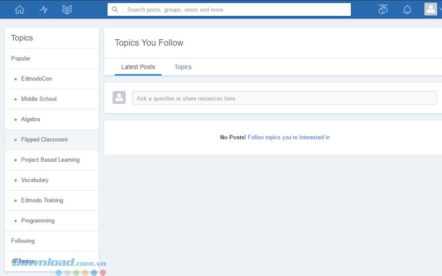Click the Ask a question input box
Image resolution: width=442 pixels, height=276 pixels.
pyautogui.click(x=284, y=98)
